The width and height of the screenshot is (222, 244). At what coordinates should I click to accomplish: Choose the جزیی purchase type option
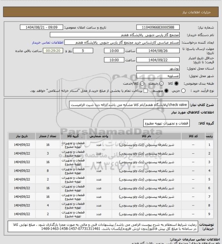(x=183, y=91)
